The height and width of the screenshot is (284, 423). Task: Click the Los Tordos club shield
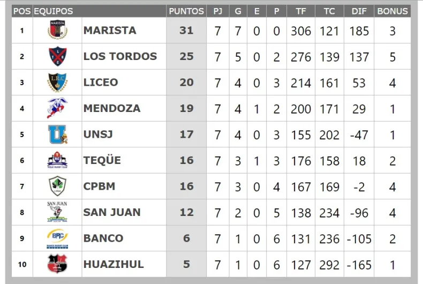57,56
